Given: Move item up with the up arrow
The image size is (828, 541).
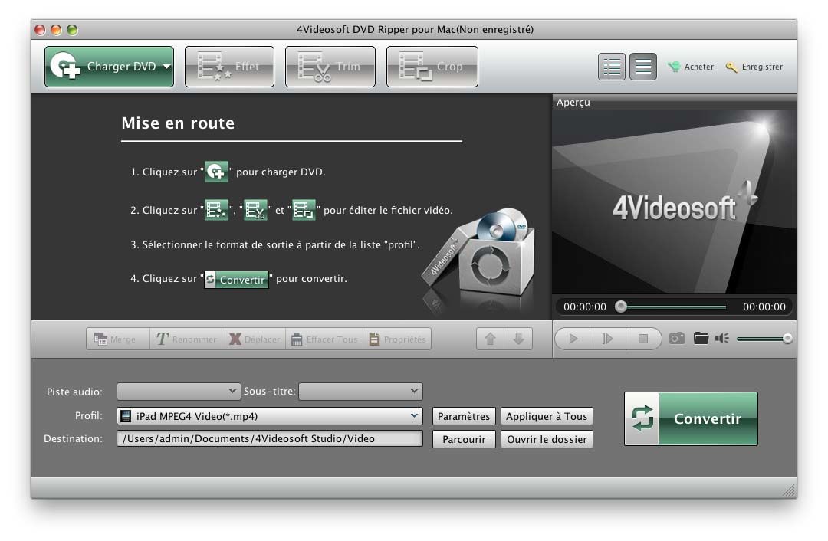Looking at the screenshot, I should [x=490, y=339].
